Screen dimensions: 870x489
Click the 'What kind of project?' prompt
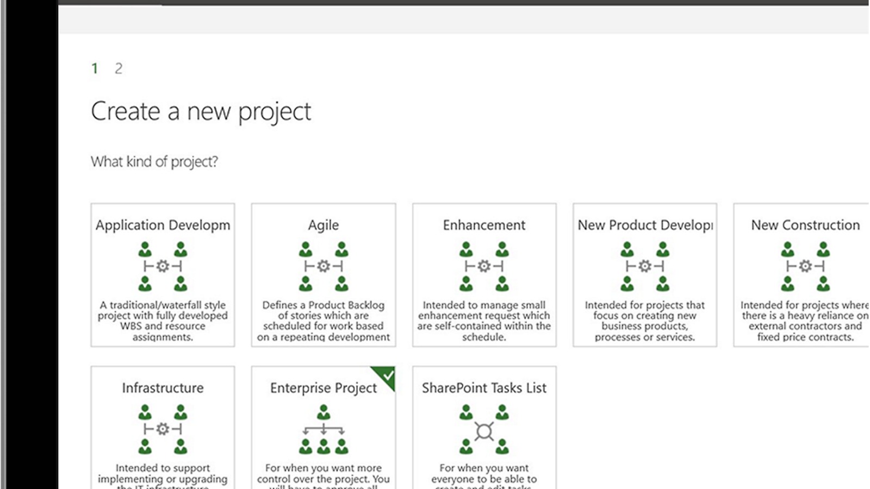tap(154, 162)
